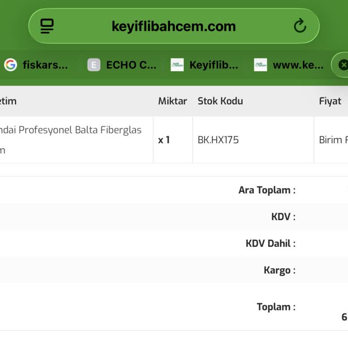Click the www.ke favicon thumbnail
The height and width of the screenshot is (348, 348).
pos(261,65)
